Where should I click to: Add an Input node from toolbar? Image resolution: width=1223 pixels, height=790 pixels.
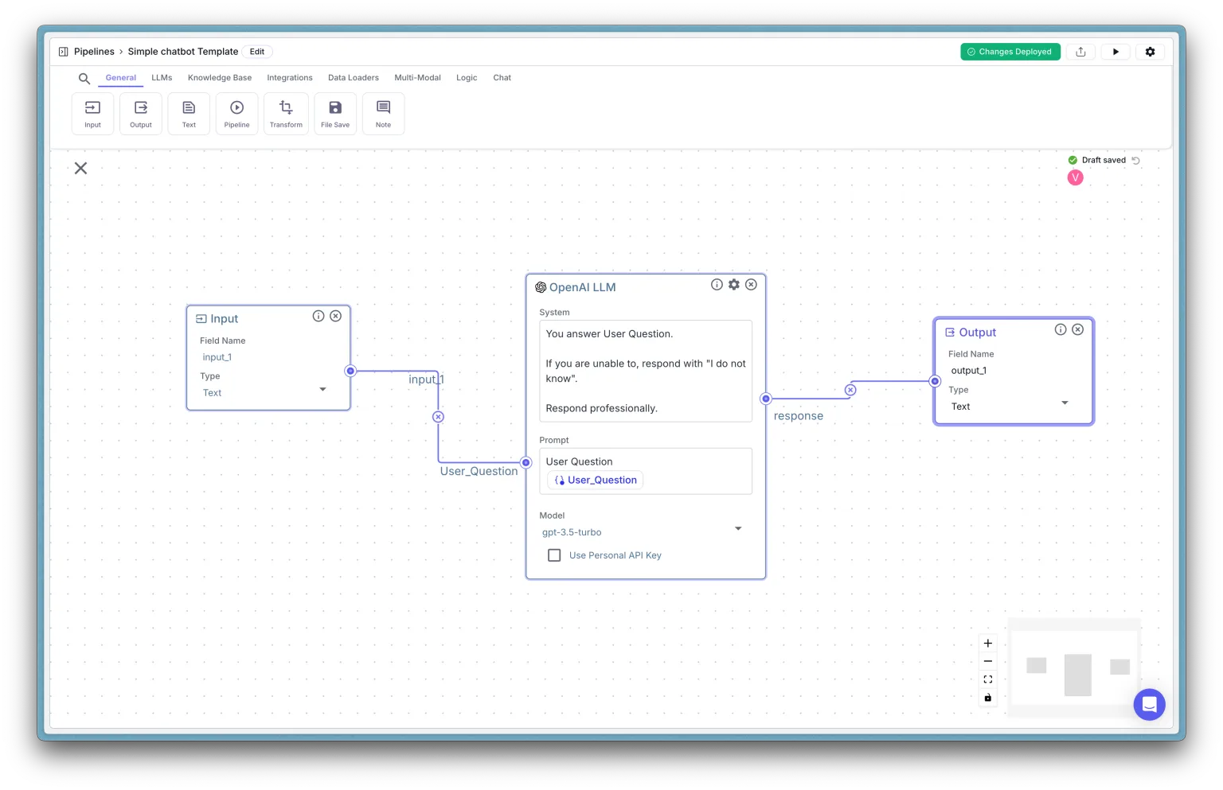93,114
